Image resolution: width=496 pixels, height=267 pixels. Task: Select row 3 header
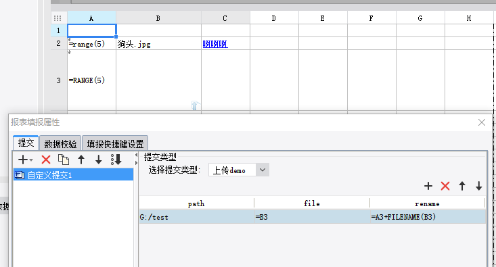pyautogui.click(x=59, y=80)
